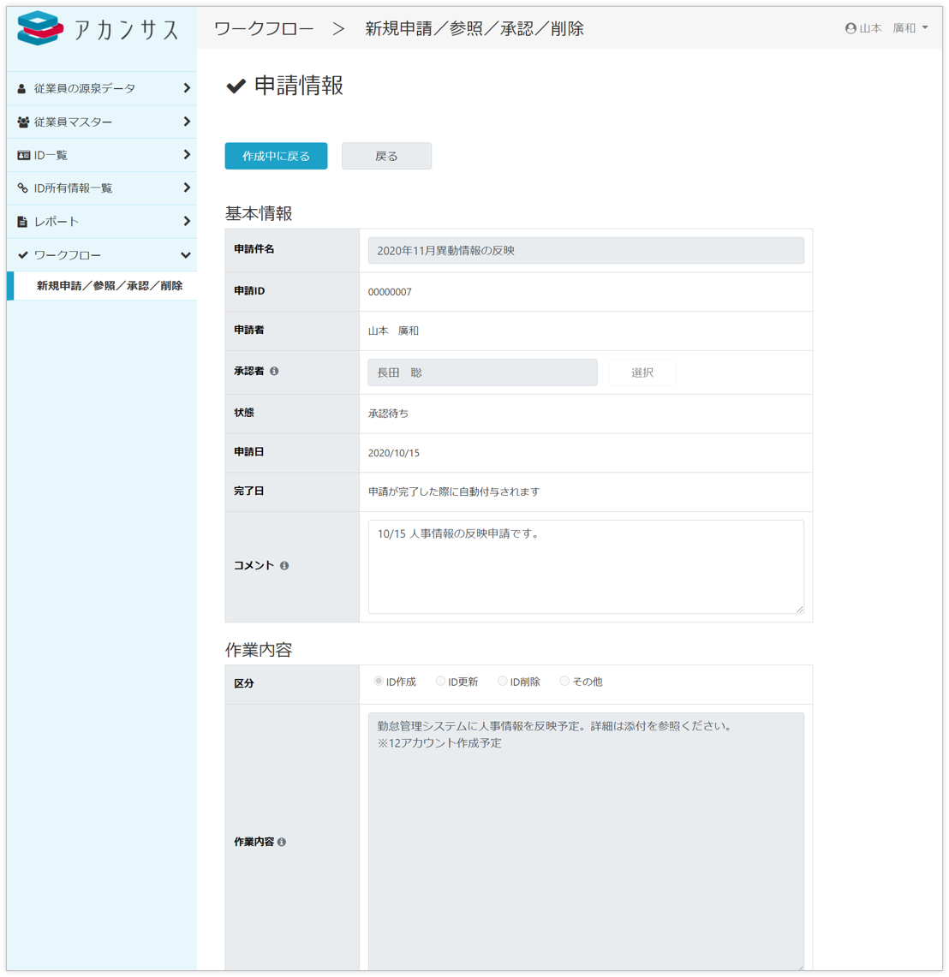Open 新規申請／参照／承認／削除 submenu item

pos(109,286)
